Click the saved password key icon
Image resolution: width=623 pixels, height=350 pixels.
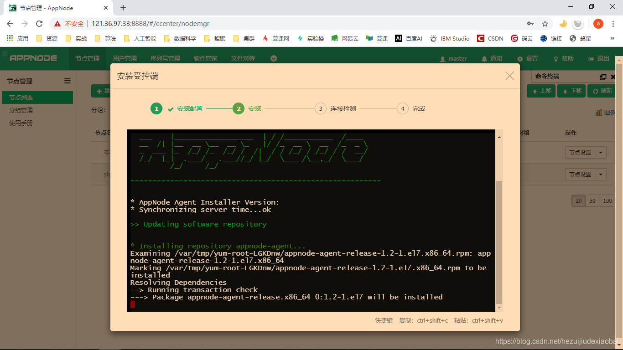pos(530,24)
